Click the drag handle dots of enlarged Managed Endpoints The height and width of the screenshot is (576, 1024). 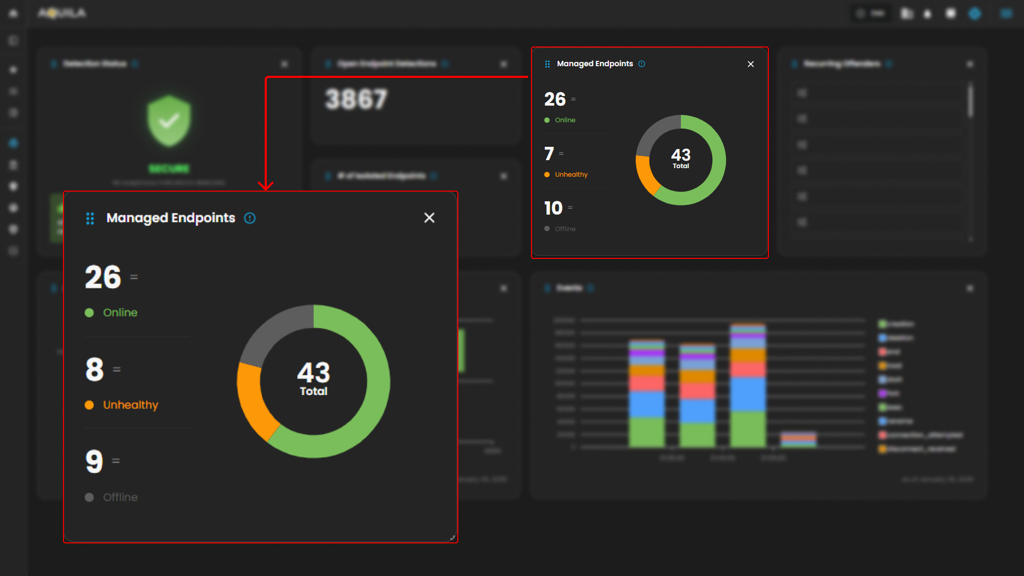tap(90, 218)
